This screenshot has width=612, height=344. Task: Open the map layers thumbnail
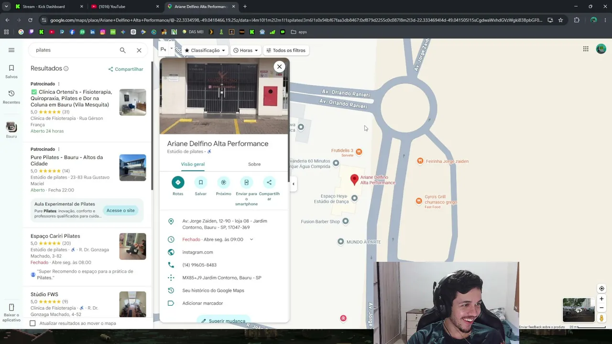coord(579,310)
